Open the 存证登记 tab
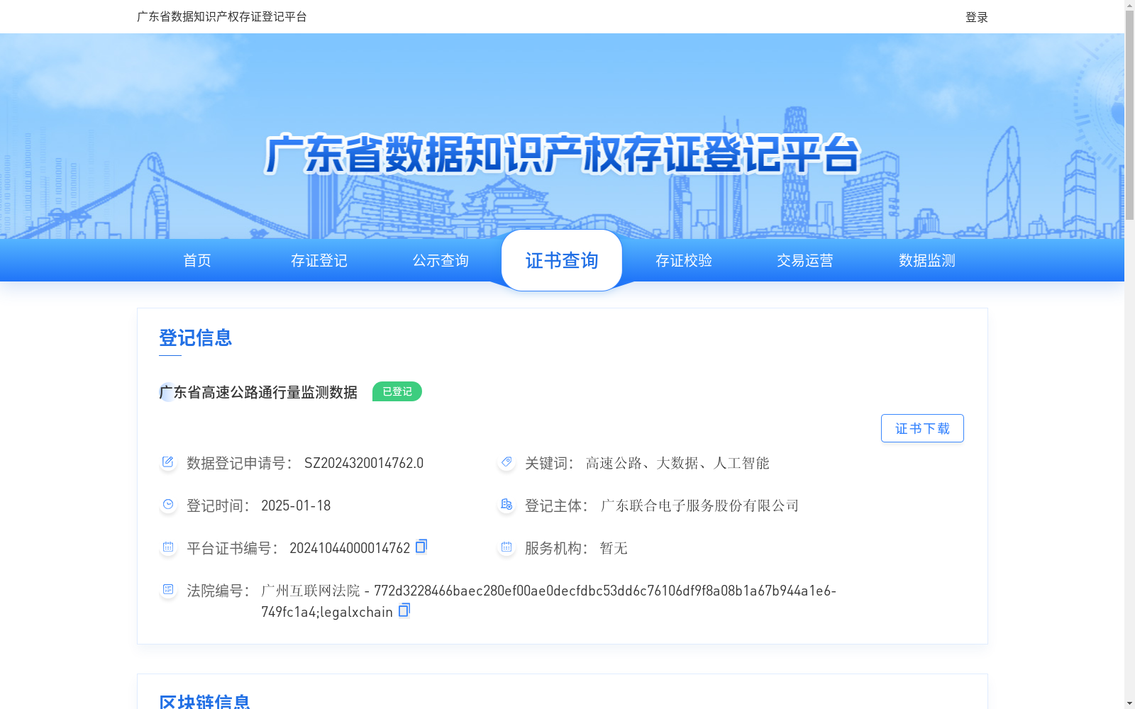The height and width of the screenshot is (709, 1135). [319, 260]
